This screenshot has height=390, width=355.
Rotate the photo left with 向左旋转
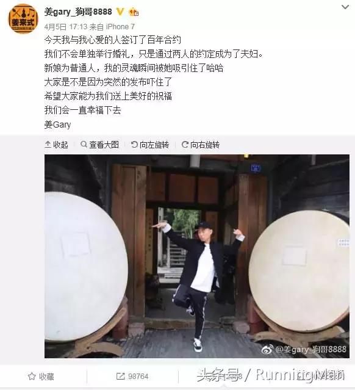(x=150, y=145)
